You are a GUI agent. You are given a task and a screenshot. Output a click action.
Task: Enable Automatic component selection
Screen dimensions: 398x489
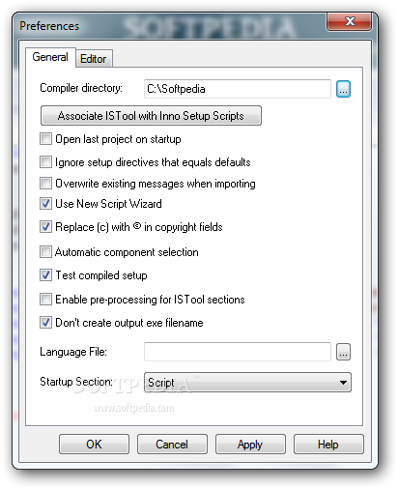pos(45,252)
